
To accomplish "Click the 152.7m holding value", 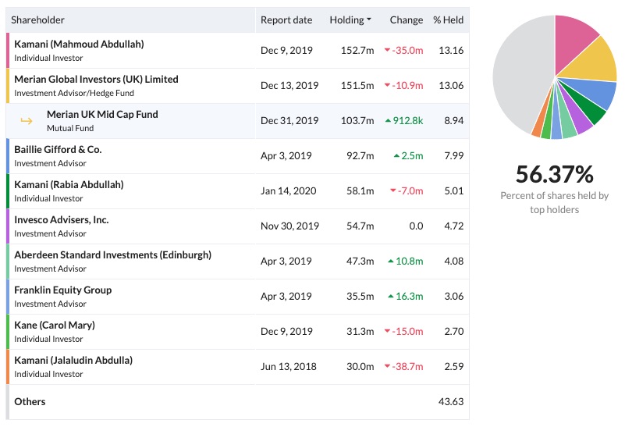I will point(357,50).
